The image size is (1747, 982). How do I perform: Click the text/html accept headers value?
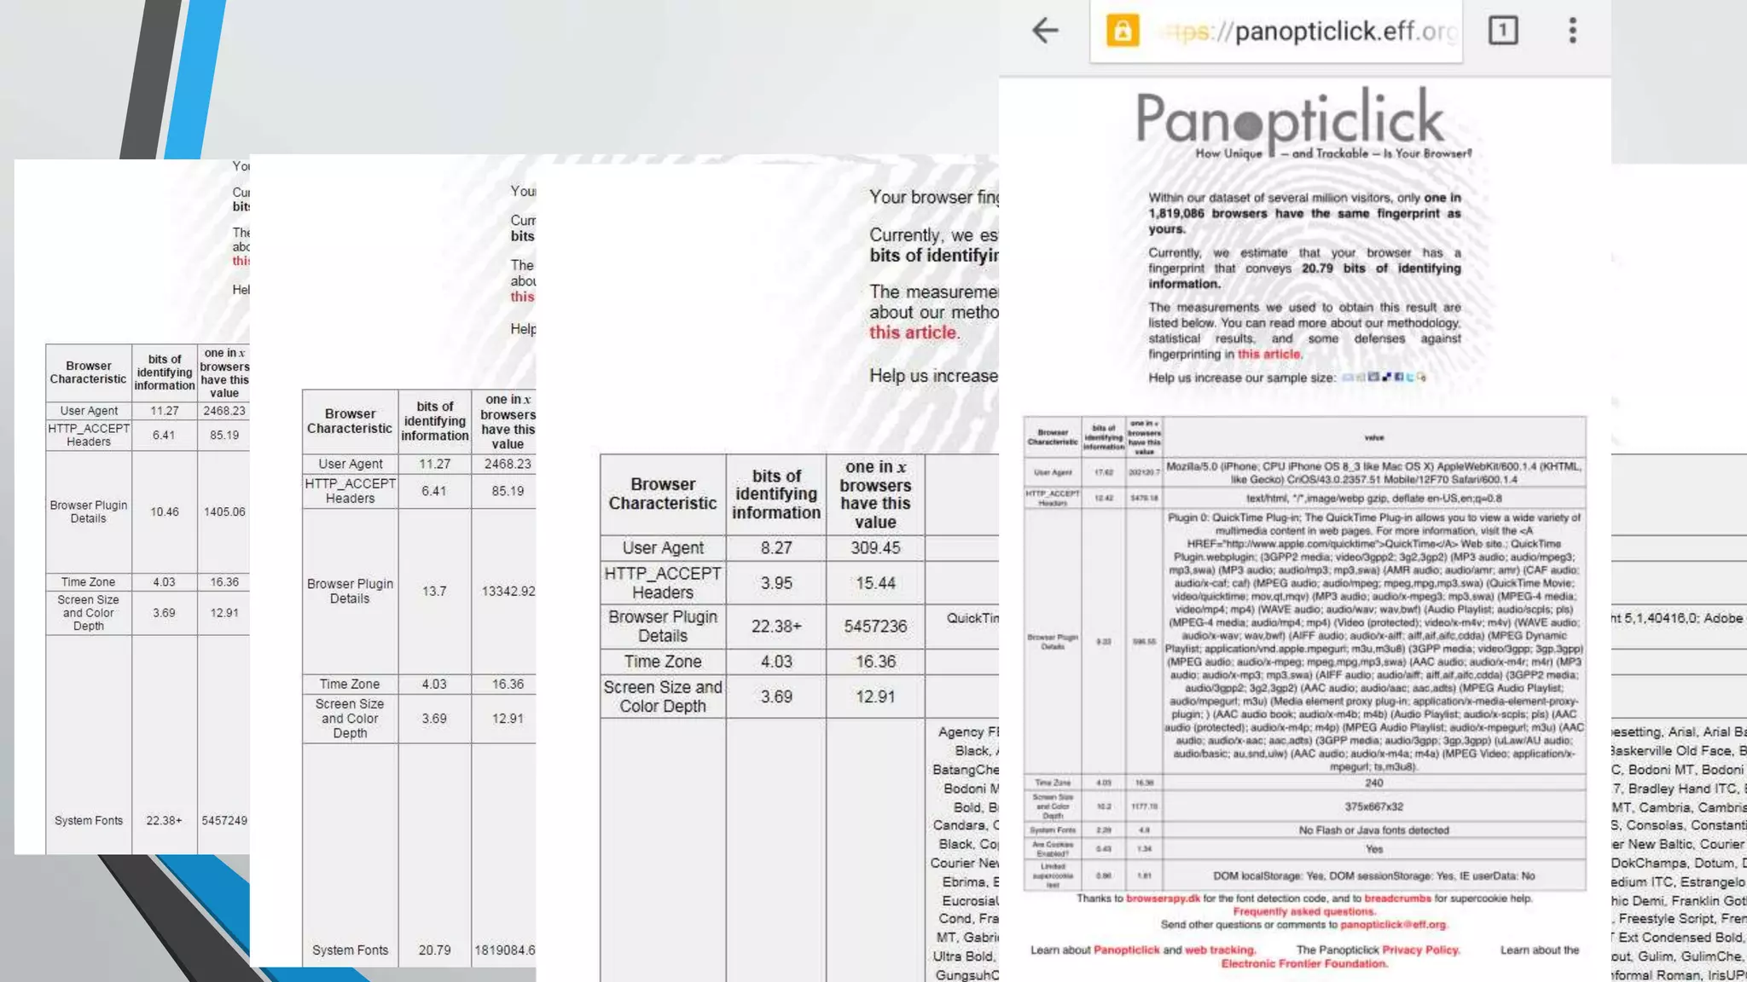[x=1373, y=499]
